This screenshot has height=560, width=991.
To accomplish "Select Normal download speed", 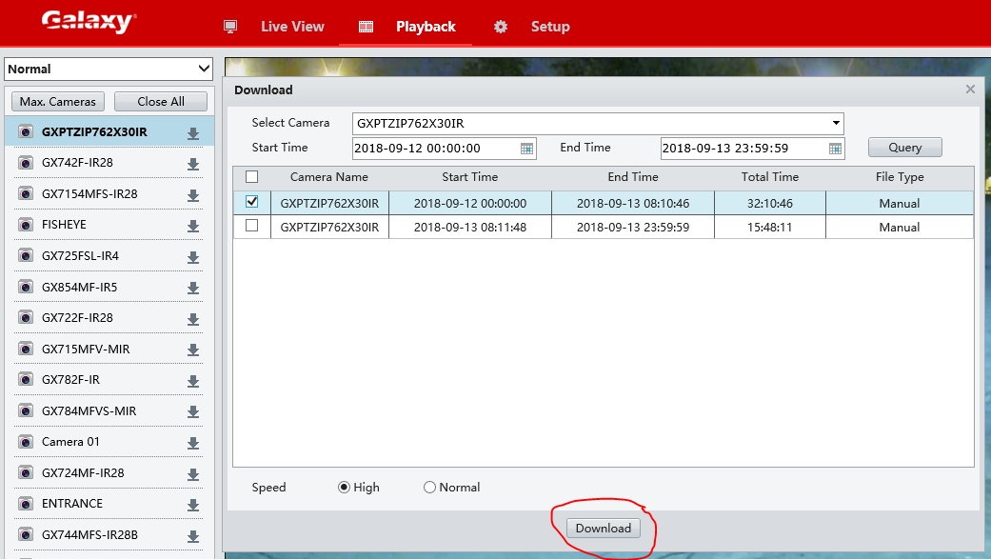I will click(x=429, y=488).
